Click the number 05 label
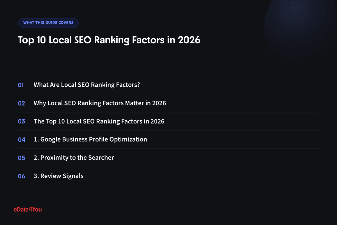Screen dimensions: 337x225 coord(22,158)
